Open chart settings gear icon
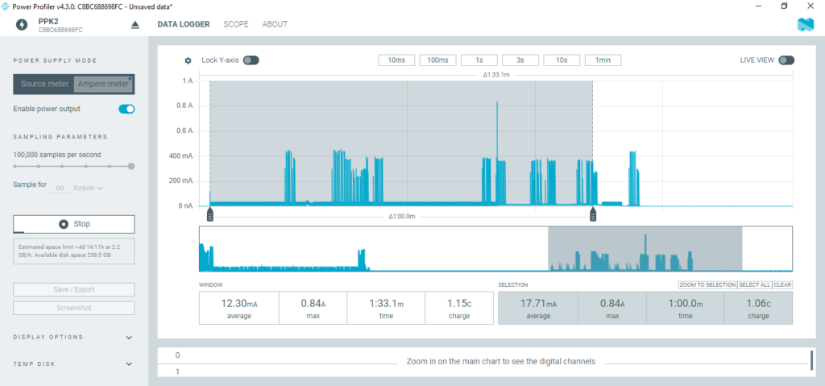The width and height of the screenshot is (825, 386). coord(188,60)
